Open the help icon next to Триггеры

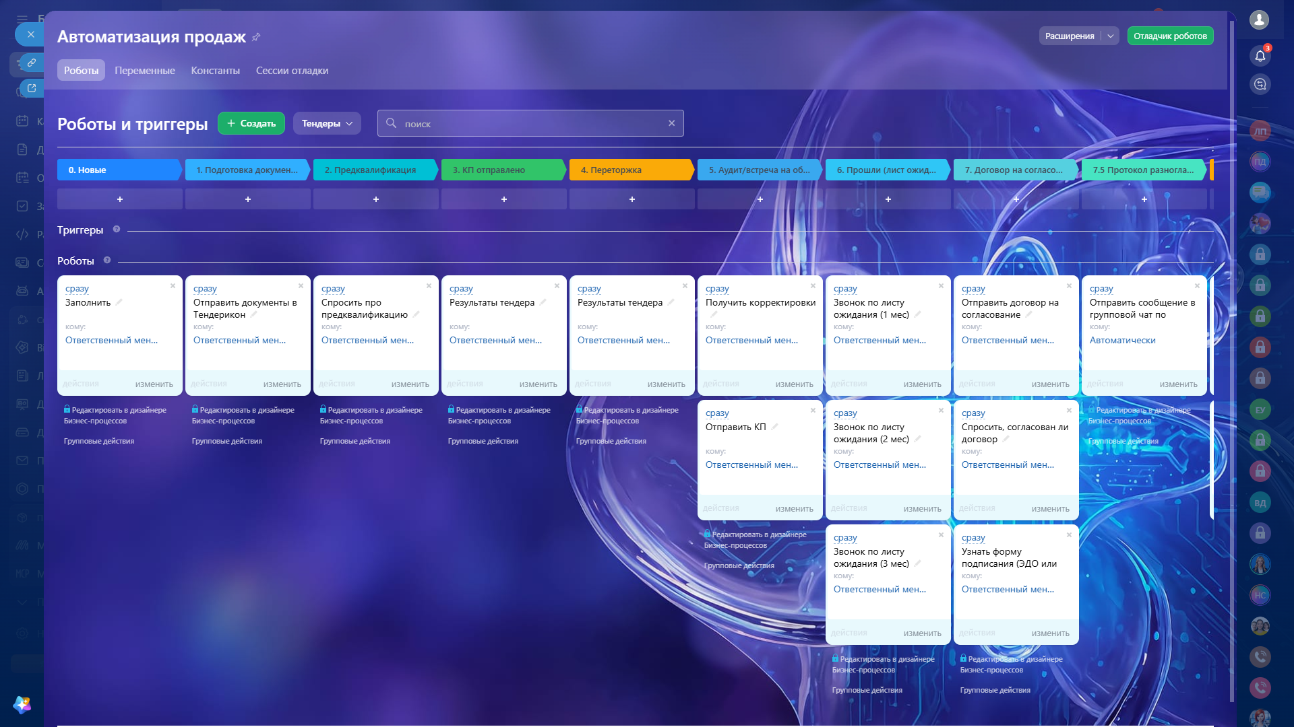click(x=117, y=230)
